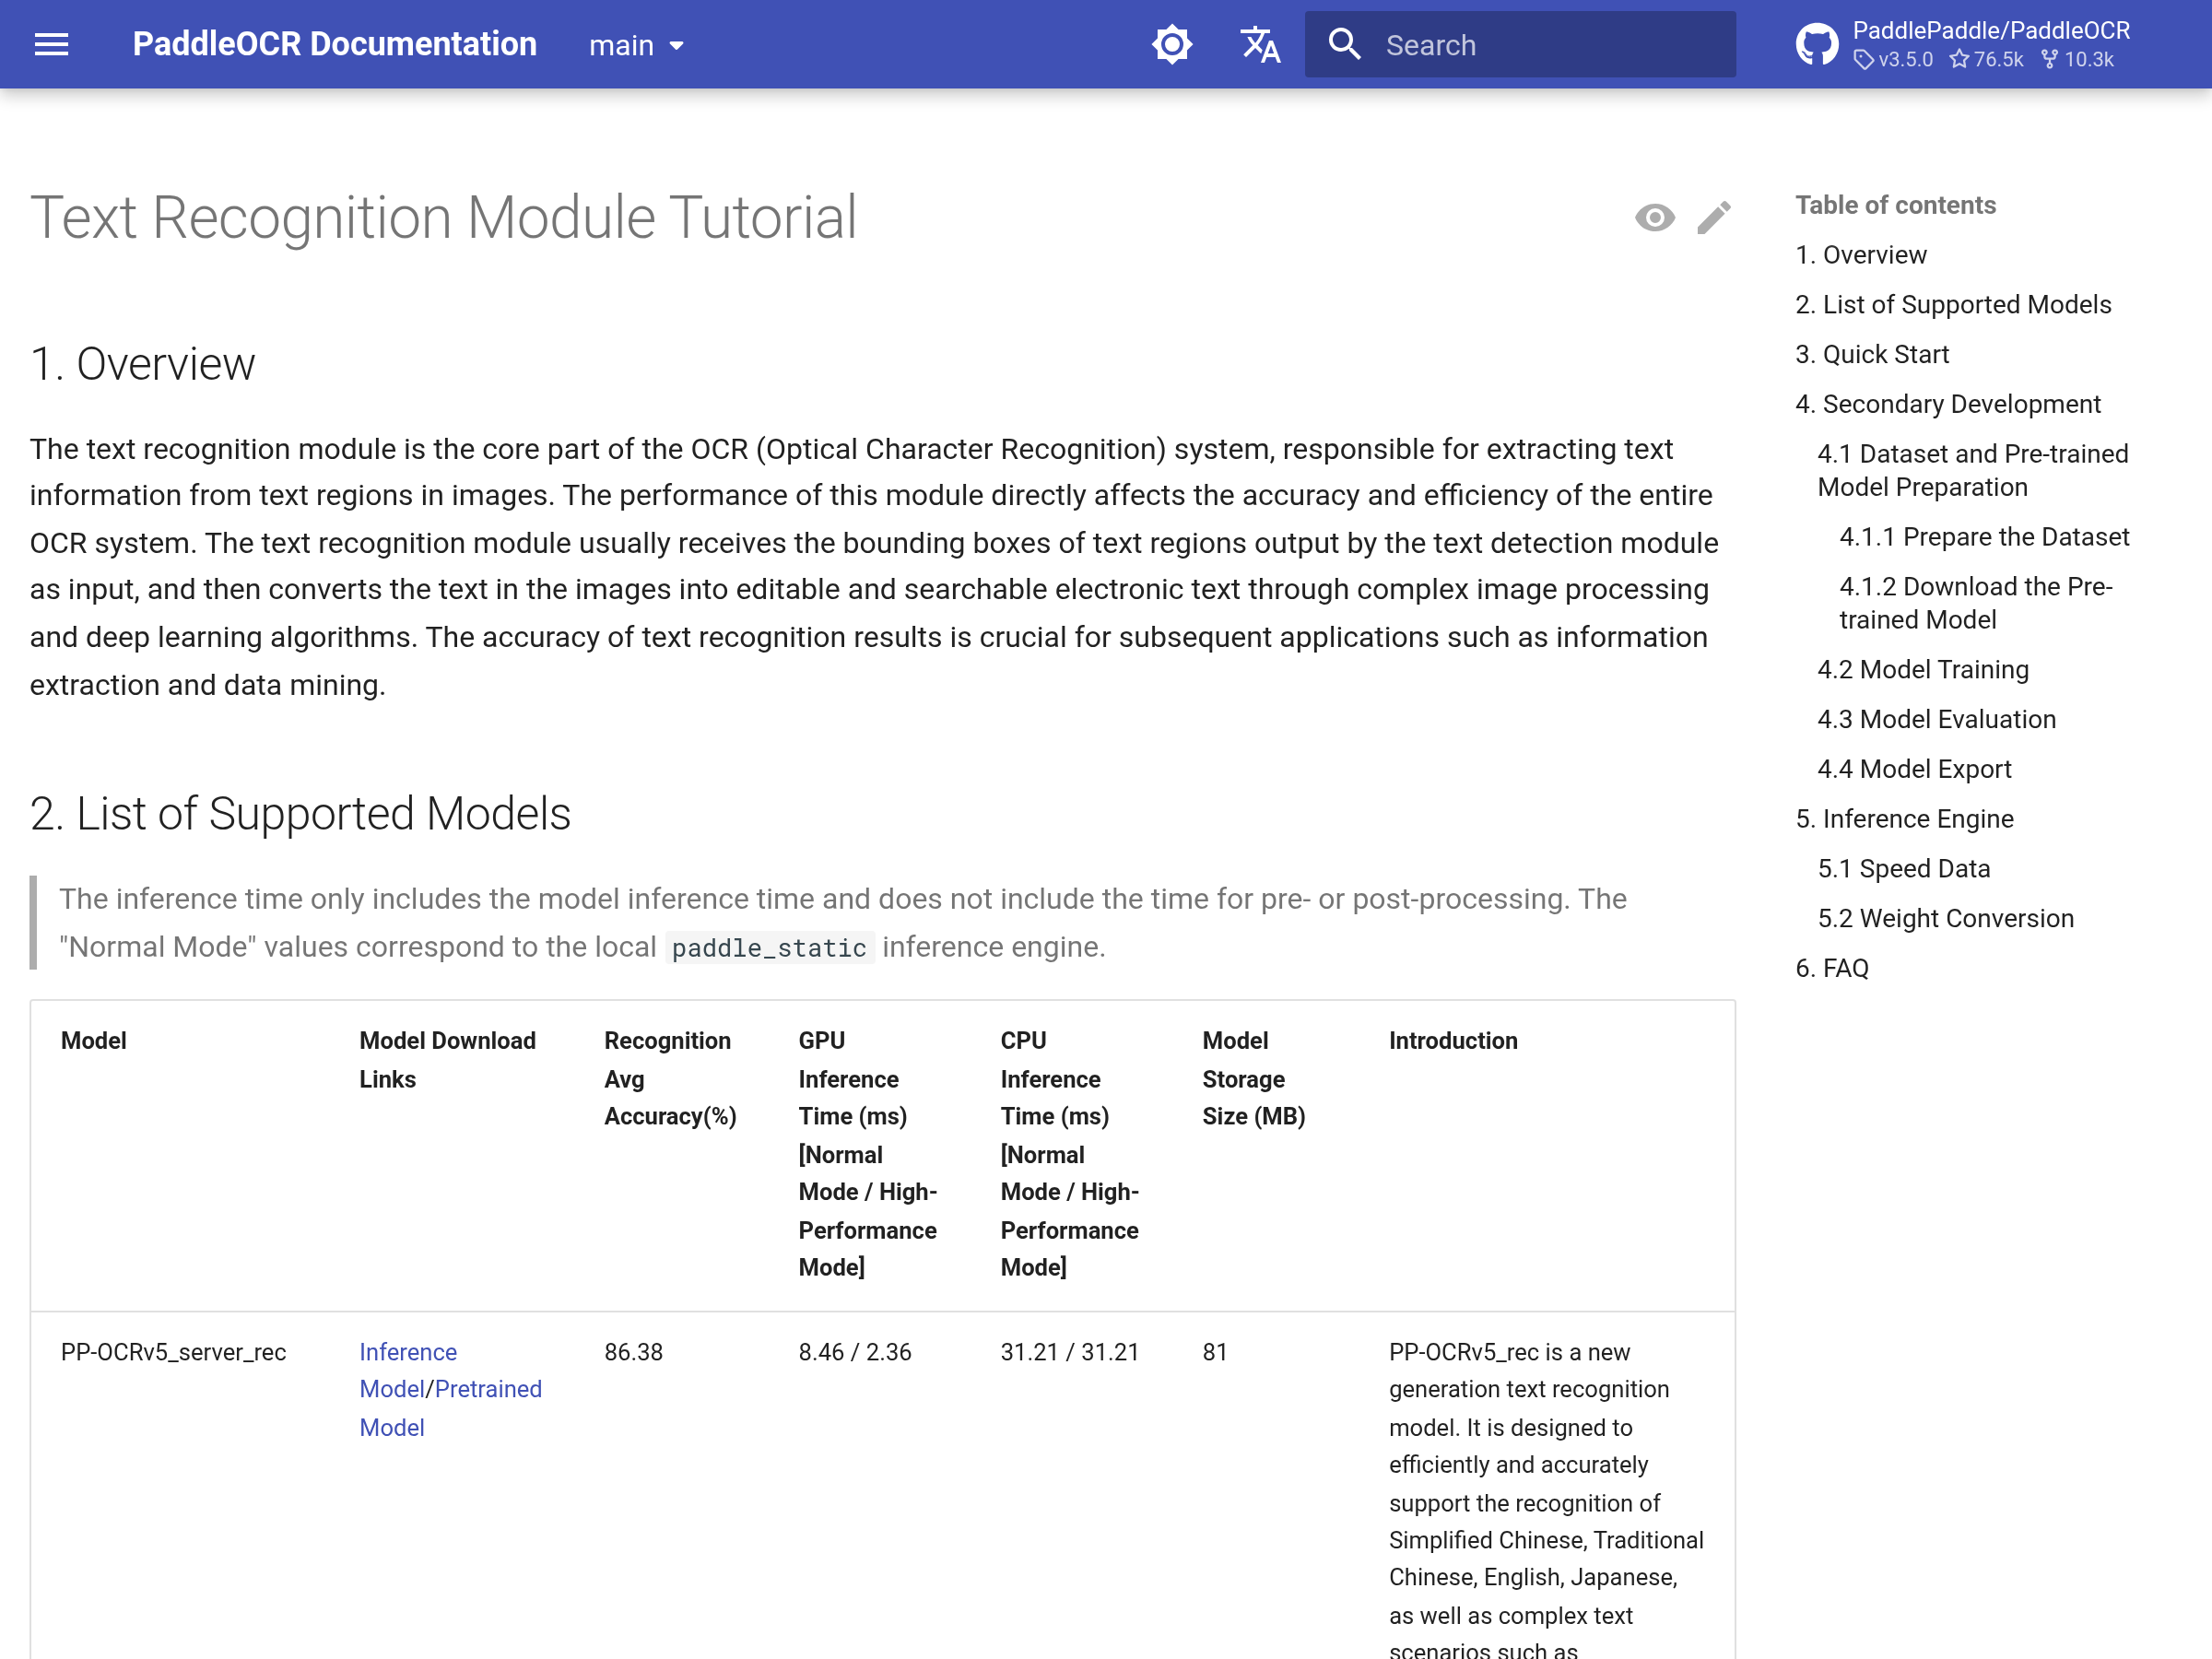The height and width of the screenshot is (1659, 2212).
Task: Open the GitHub repository logo link
Action: [x=1816, y=44]
